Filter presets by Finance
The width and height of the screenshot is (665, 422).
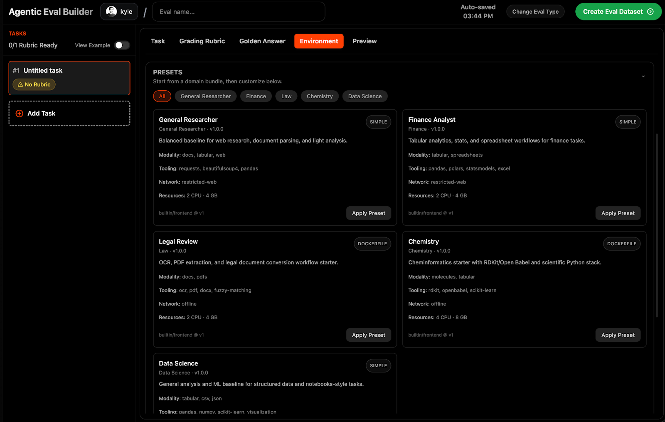click(256, 96)
